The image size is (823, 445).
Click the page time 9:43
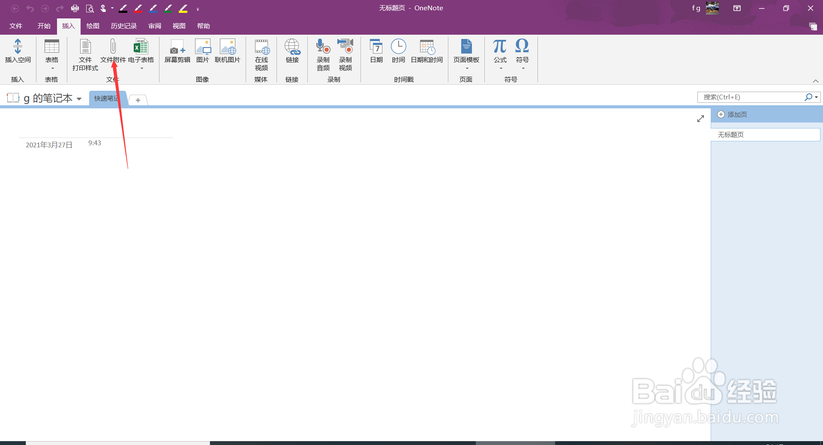95,143
